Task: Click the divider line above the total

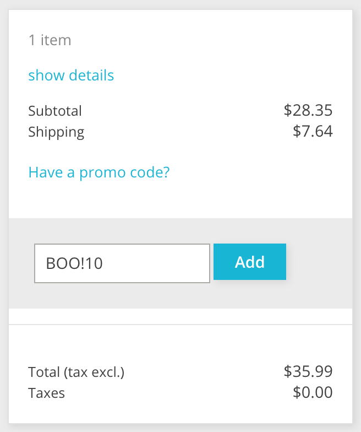Action: coord(180,325)
